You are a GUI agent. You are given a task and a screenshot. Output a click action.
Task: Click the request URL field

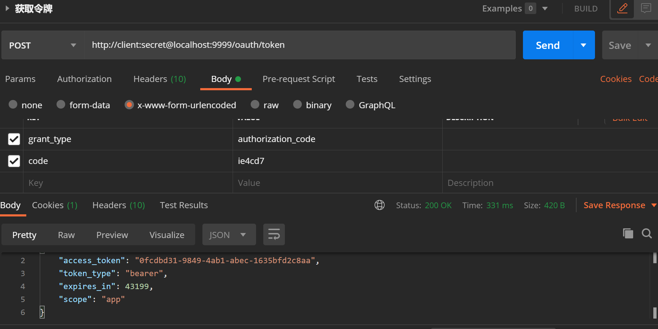coord(300,45)
